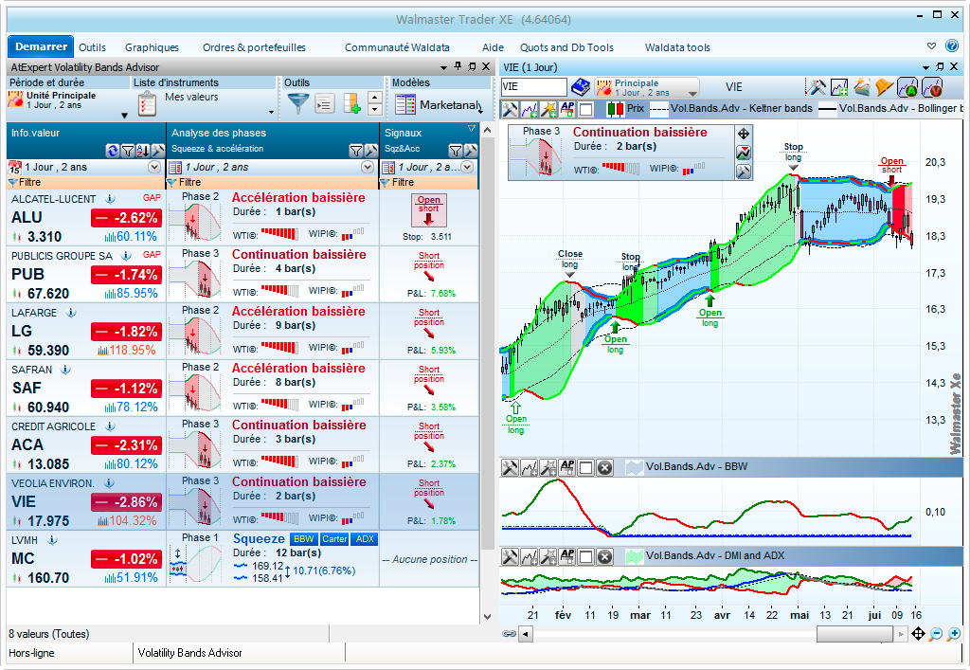Click the Filtre link under Analyse des phases
970x670 pixels.
coord(189,183)
